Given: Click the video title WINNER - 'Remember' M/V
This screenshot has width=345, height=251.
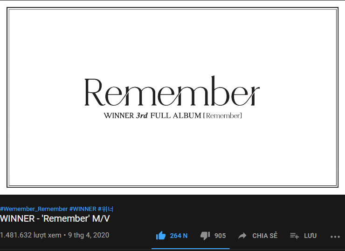Looking at the screenshot, I should click(55, 219).
